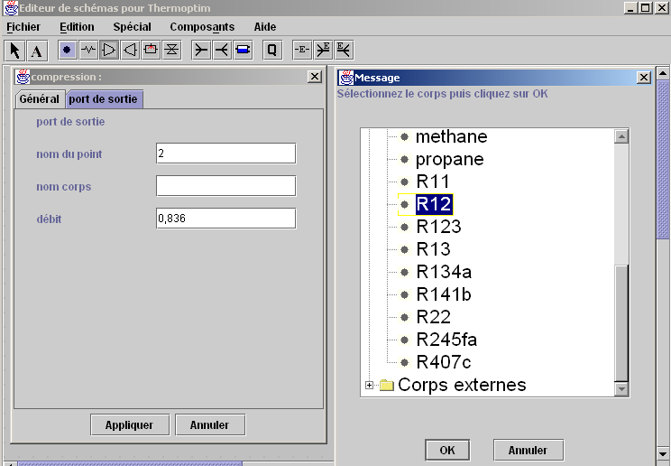Open the Spécial menu
The image size is (671, 466).
point(133,27)
